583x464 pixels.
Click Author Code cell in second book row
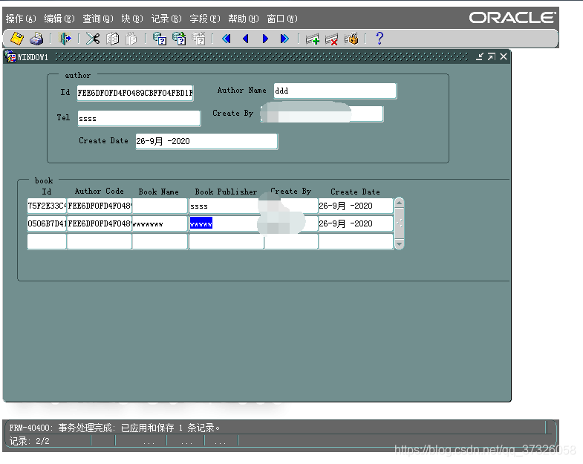[x=100, y=223]
